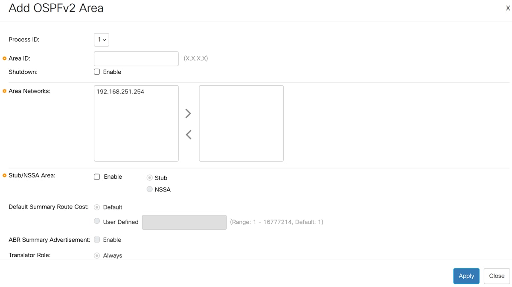Select the Stub radio button
Image resolution: width=512 pixels, height=287 pixels.
tap(149, 177)
